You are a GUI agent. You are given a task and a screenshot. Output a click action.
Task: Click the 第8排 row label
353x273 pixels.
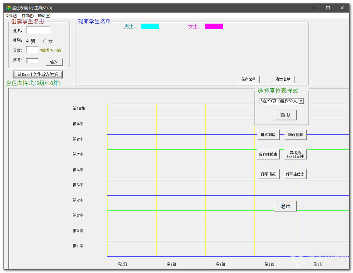tap(78, 139)
